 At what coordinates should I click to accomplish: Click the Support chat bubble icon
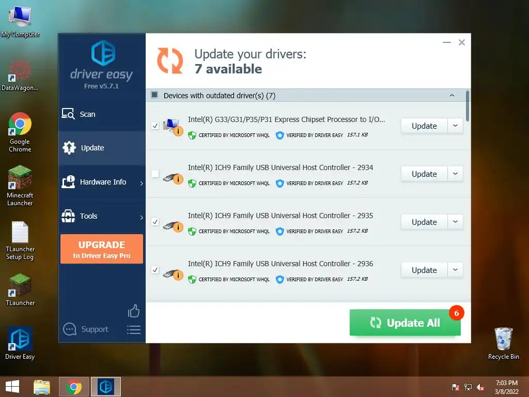(x=70, y=329)
